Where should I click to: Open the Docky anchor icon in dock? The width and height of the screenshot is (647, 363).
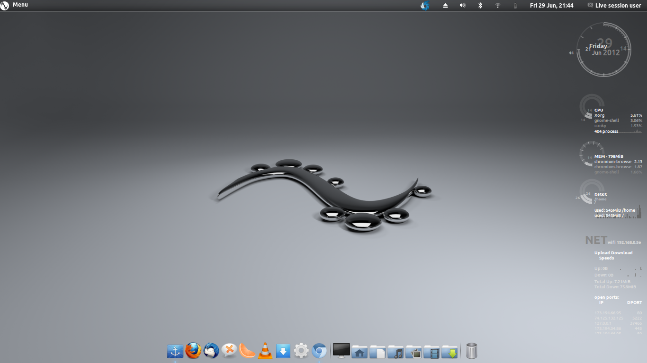point(175,351)
